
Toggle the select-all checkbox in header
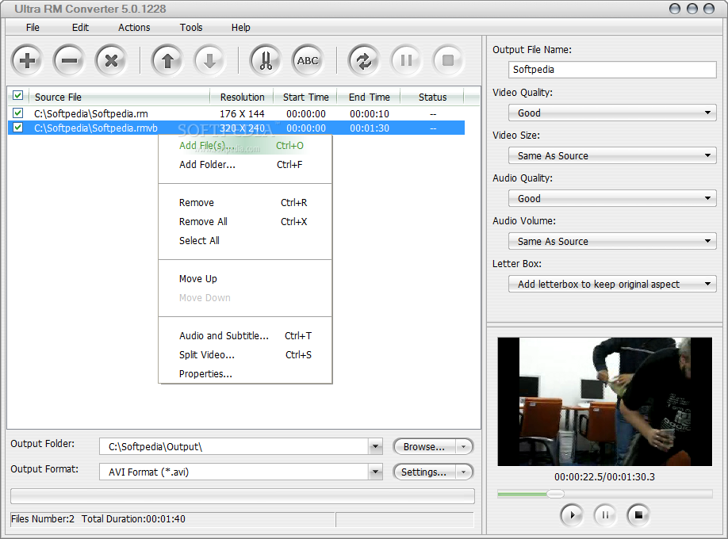click(x=18, y=96)
